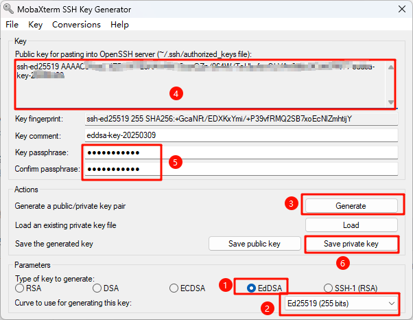Click 'Type of key to generate:' label
This screenshot has width=413, height=320.
click(55, 279)
